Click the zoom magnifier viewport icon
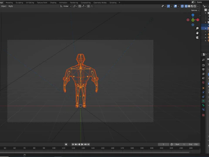 click(197, 28)
